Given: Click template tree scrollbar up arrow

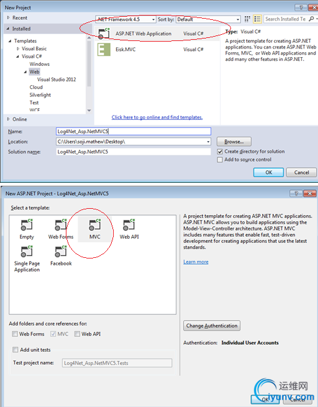Looking at the screenshot, I should tap(89, 38).
